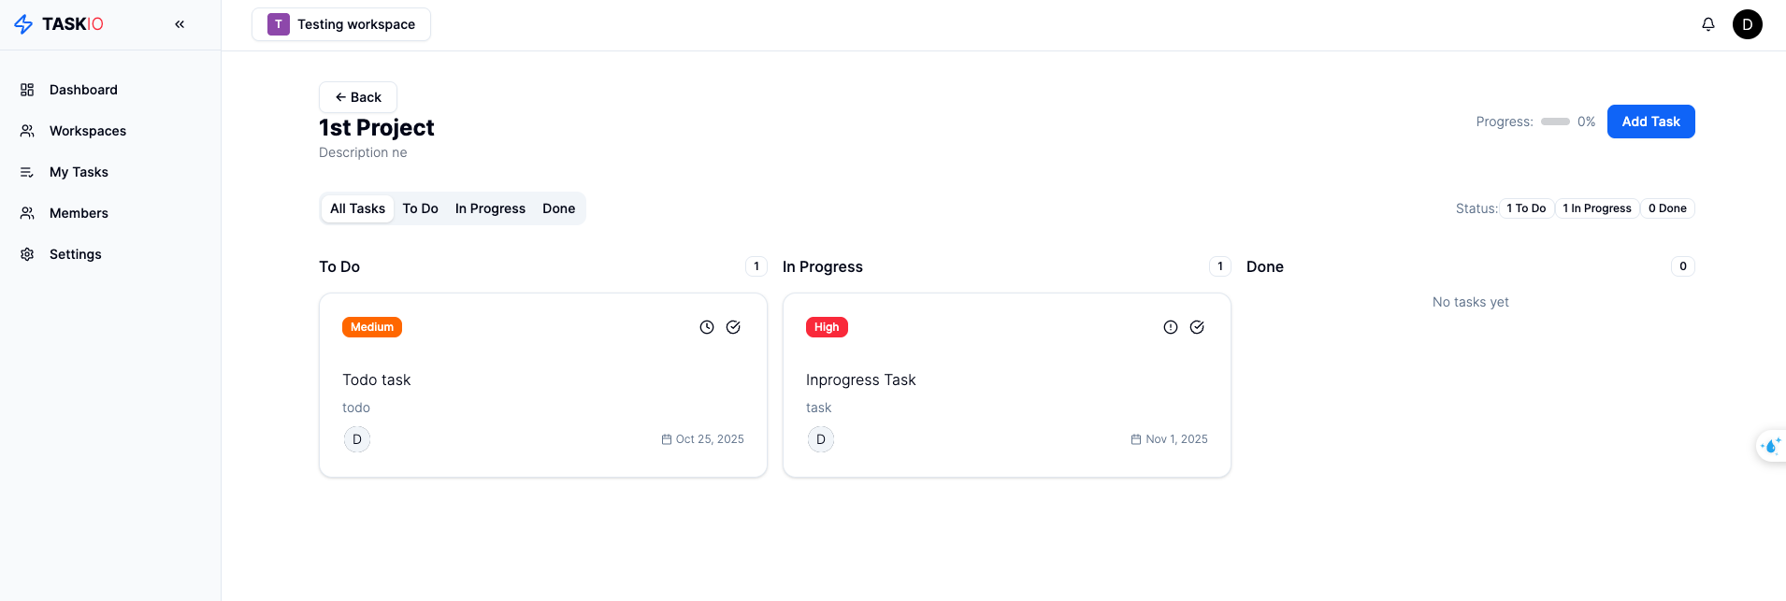Open the D user profile avatar
This screenshot has width=1786, height=601.
(1748, 24)
